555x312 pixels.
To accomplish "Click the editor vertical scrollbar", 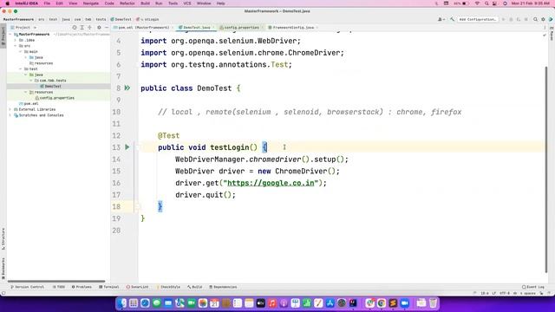I will (546, 170).
